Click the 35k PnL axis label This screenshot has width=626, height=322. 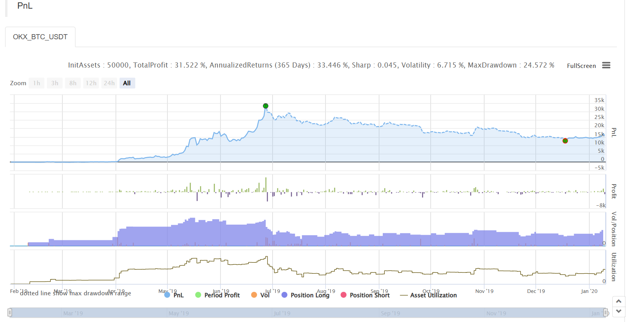point(599,100)
